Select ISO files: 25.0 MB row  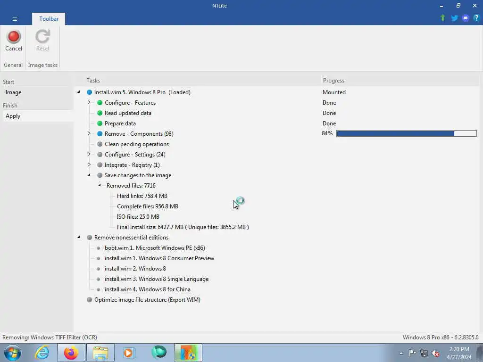138,217
